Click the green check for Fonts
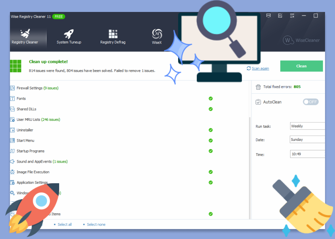Screen dimensions: 335x239 pyautogui.click(x=211, y=99)
